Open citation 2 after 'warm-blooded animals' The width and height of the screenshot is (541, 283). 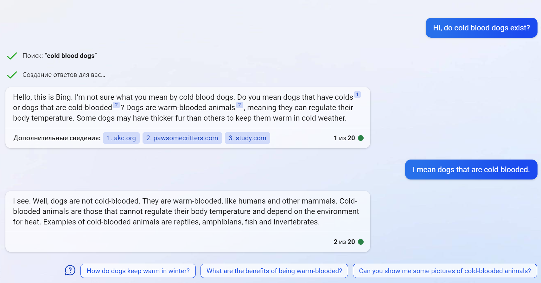pos(239,105)
